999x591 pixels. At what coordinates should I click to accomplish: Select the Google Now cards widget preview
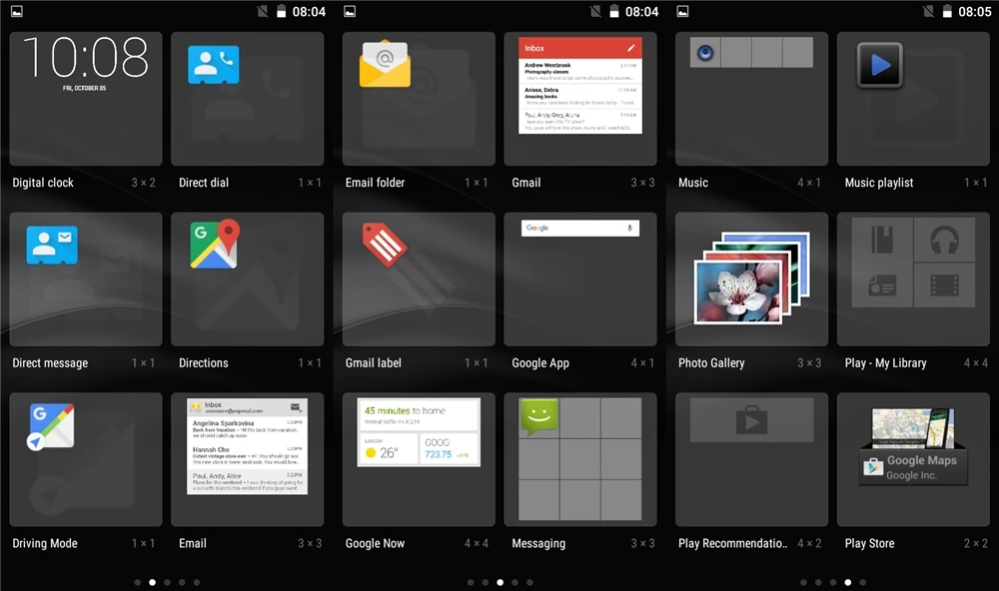click(x=419, y=432)
